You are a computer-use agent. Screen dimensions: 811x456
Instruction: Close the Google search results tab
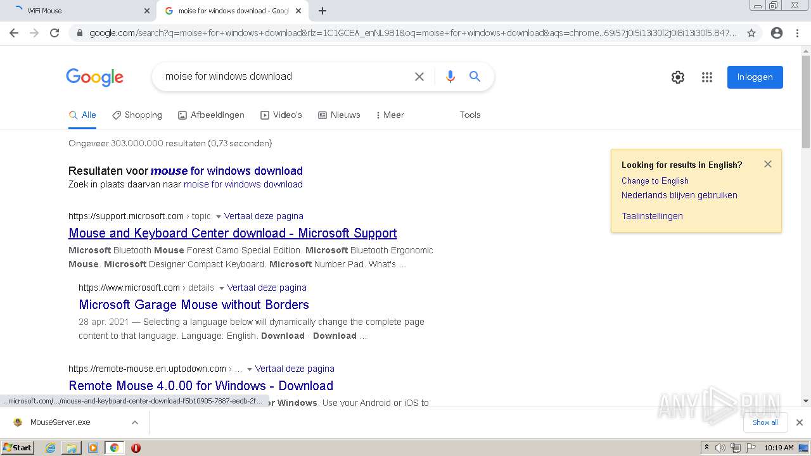click(298, 11)
